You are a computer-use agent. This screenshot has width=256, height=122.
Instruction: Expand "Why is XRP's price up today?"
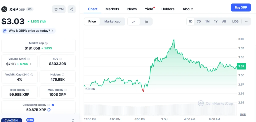29,31
